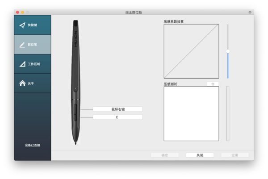This screenshot has width=268, height=179.
Task: Select the 数位笔 pen tab
Action: [x=33, y=44]
